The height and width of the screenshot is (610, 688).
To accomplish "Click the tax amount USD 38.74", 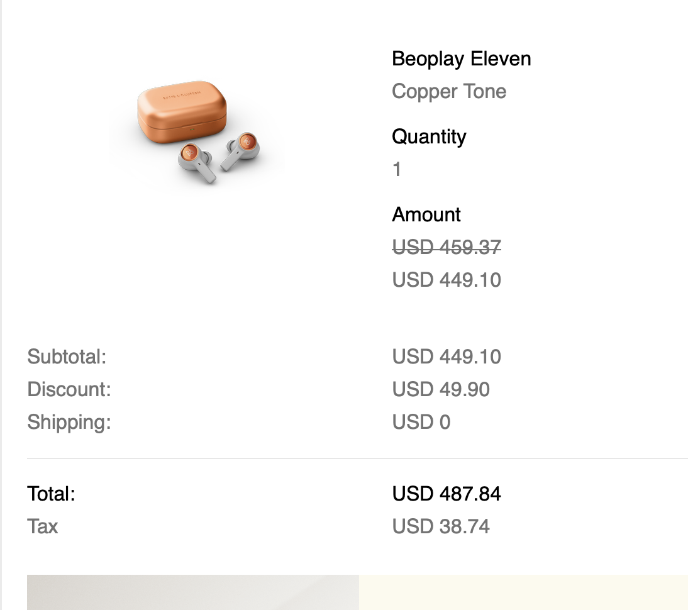I will pyautogui.click(x=440, y=526).
